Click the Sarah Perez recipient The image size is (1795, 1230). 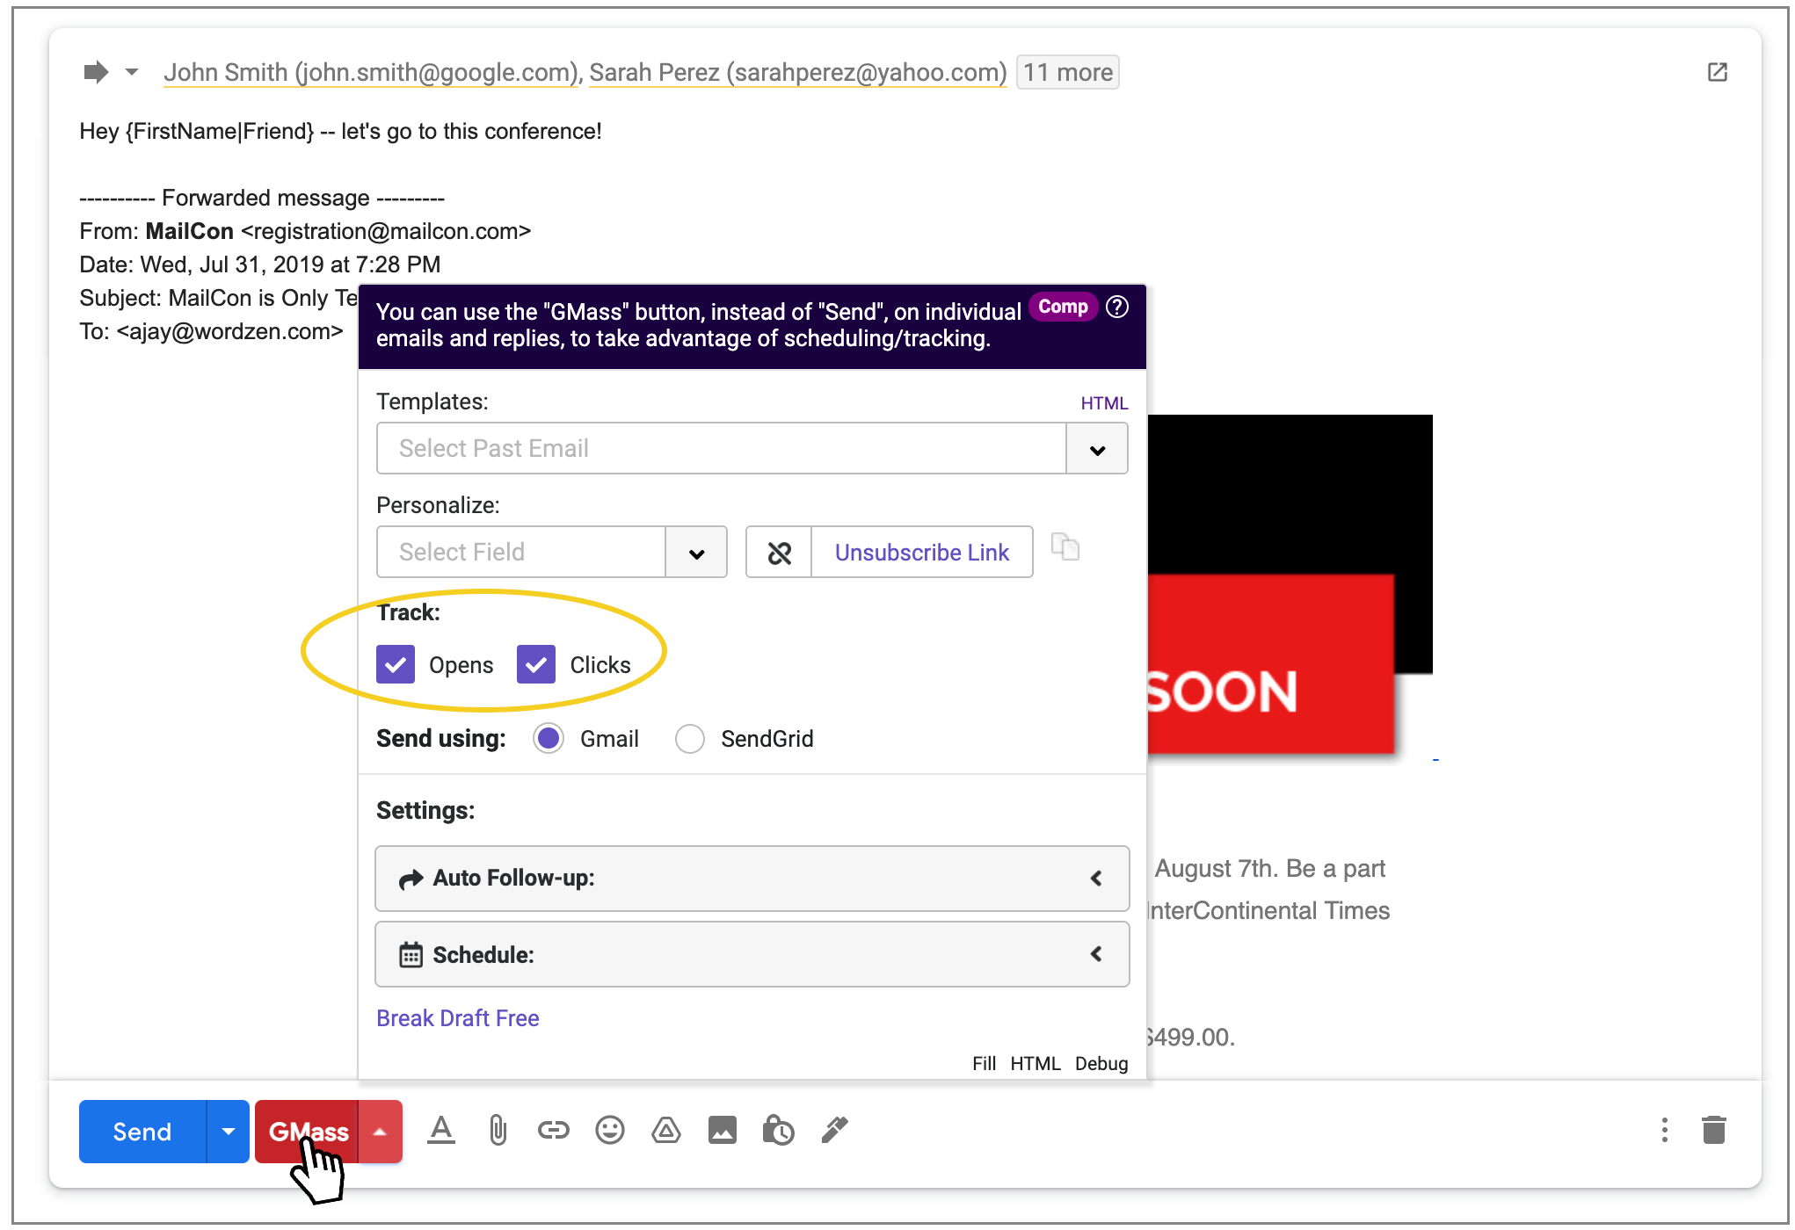click(x=797, y=72)
